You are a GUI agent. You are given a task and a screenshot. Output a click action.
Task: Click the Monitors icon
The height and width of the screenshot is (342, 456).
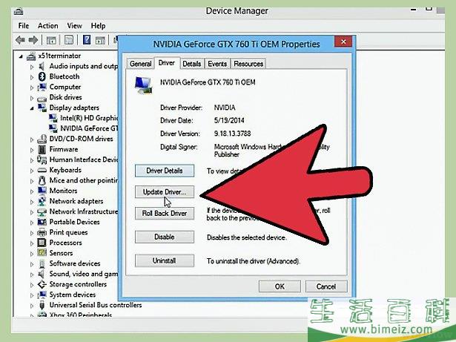[42, 191]
